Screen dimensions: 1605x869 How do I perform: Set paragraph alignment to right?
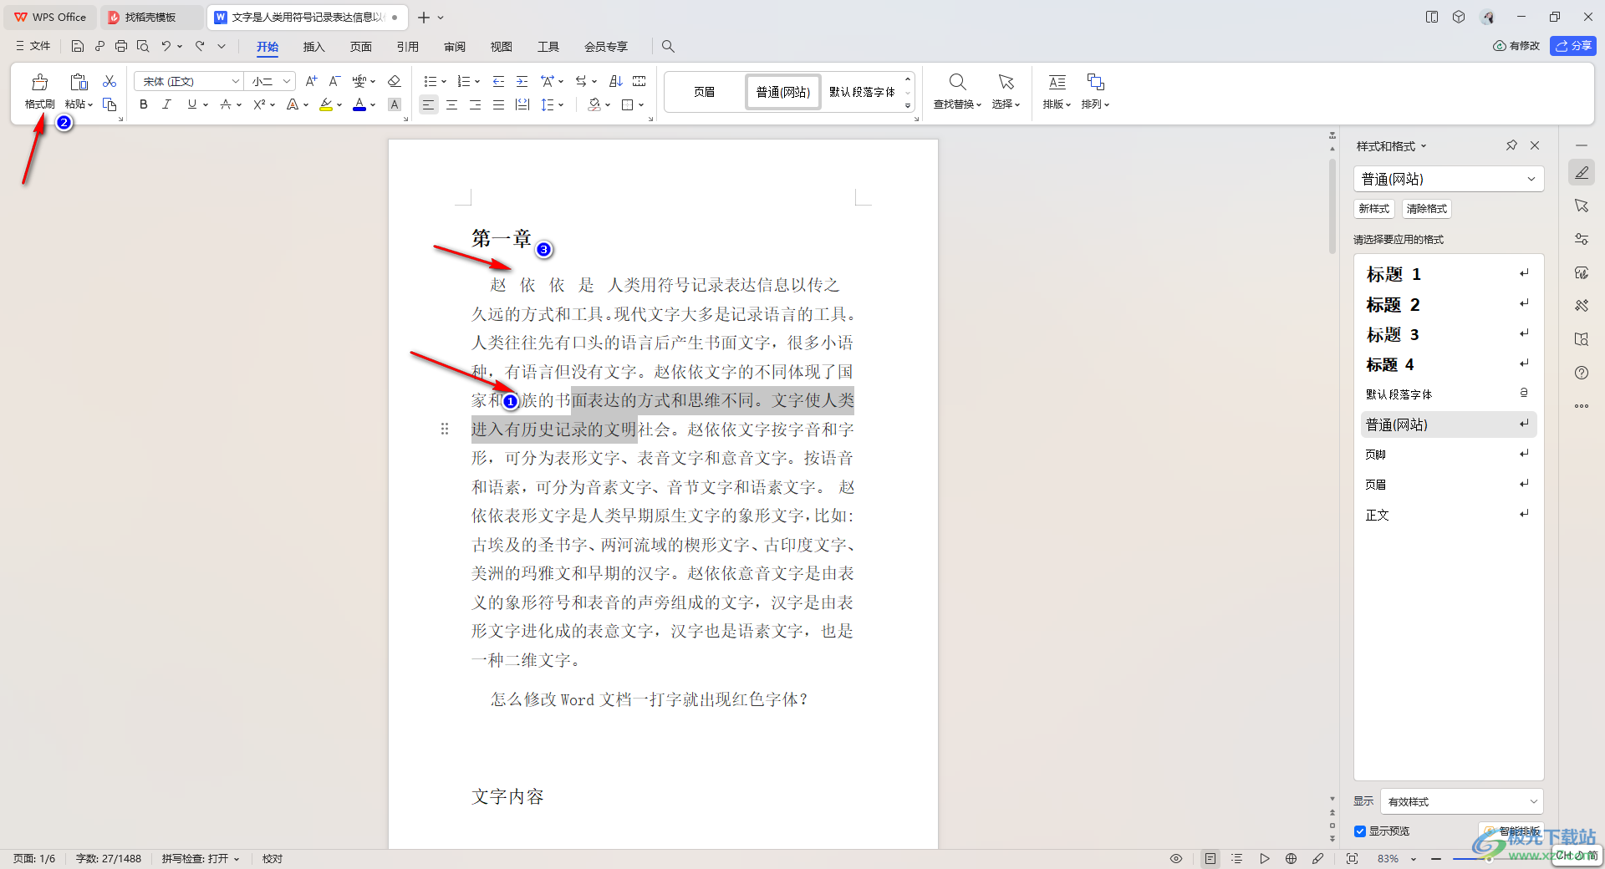475,104
